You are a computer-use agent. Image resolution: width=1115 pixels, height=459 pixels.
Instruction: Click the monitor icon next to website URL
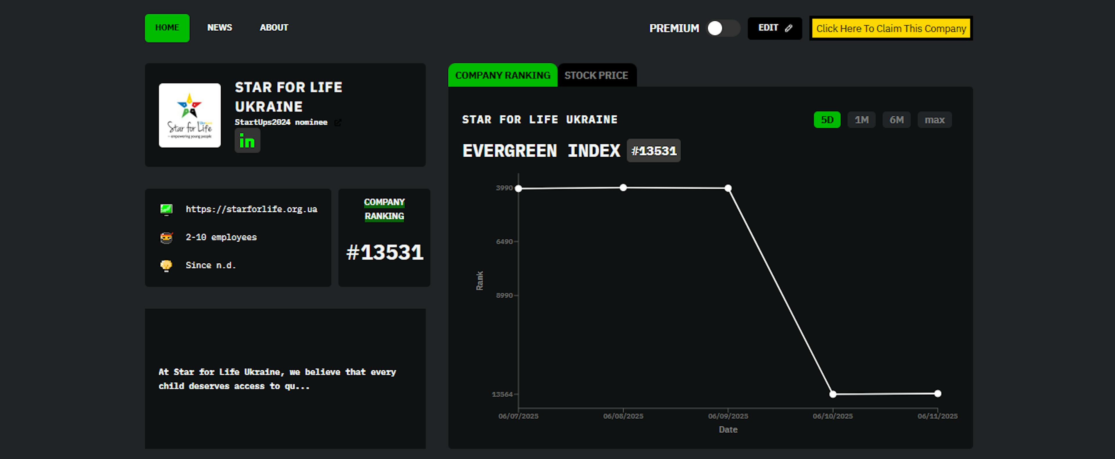tap(166, 209)
